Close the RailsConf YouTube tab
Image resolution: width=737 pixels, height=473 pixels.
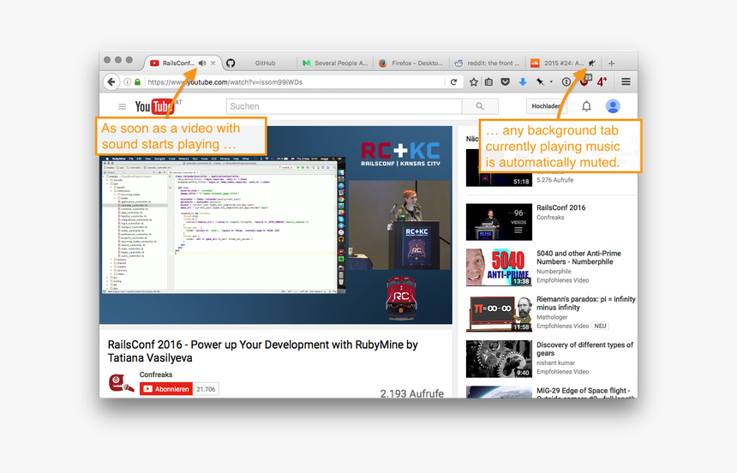[x=213, y=63]
